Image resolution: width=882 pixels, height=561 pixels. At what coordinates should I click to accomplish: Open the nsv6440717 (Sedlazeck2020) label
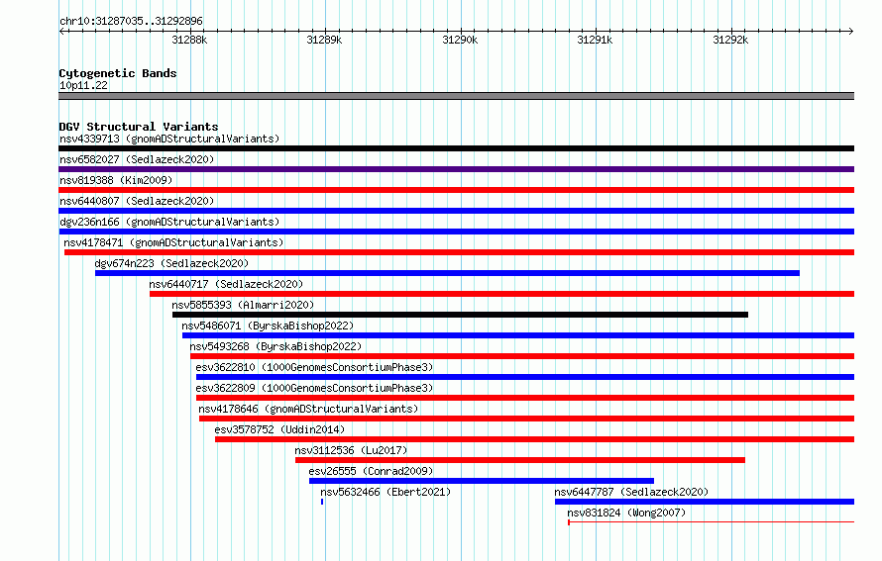[226, 284]
